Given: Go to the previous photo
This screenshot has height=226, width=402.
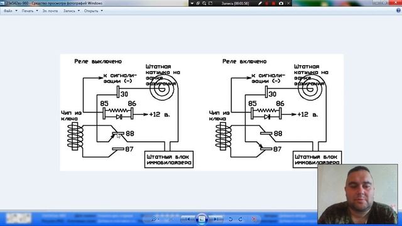Looking at the screenshot, I should coord(188,219).
